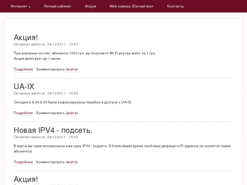Click text 'Акция действует до 1 июня.'
Viewport: 247px width, 185px height.
[x=37, y=59]
